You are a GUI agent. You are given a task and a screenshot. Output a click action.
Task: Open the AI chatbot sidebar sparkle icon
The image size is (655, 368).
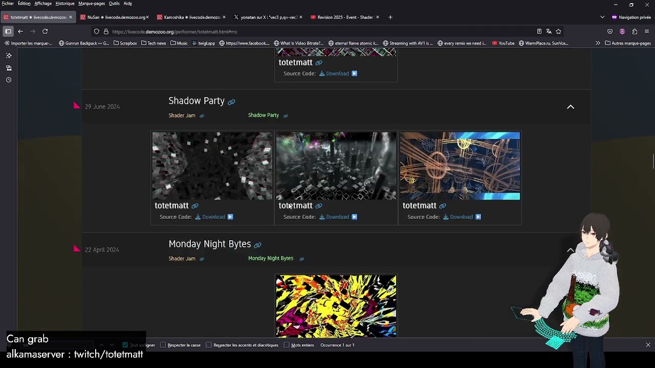[x=9, y=55]
